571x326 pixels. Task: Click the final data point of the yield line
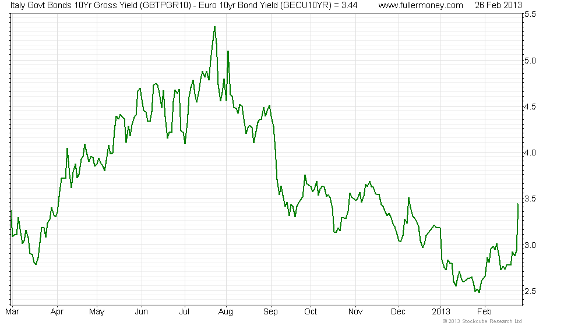point(518,204)
